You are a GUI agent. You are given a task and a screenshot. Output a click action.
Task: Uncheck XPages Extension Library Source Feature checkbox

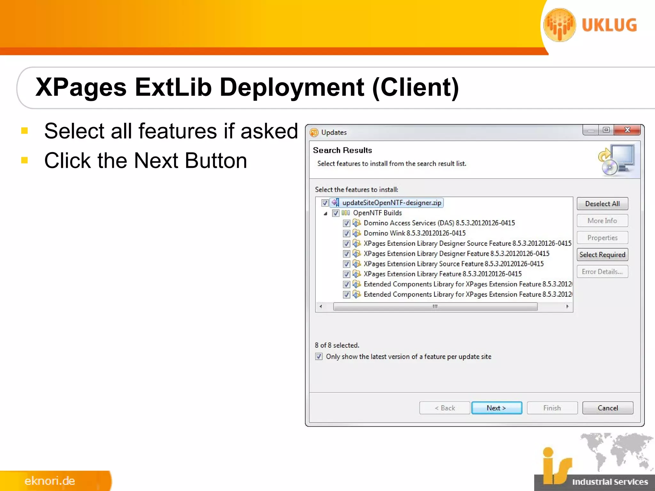tap(346, 264)
